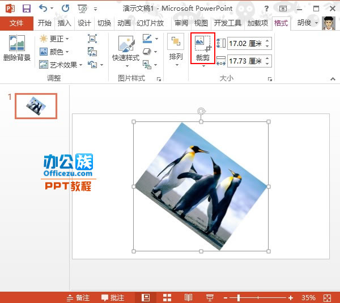This screenshot has height=303, width=340.
Task: Switch to the 切换 tab
Action: tap(104, 23)
